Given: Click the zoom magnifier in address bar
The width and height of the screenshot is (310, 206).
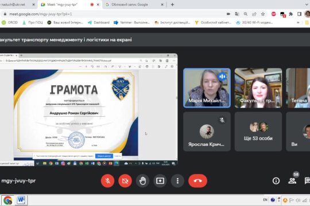Looking at the screenshot, I should point(246,14).
